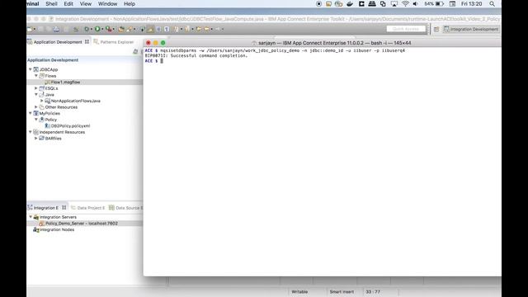Click the Smart Insert status entry
This screenshot has width=528, height=297.
(342, 291)
